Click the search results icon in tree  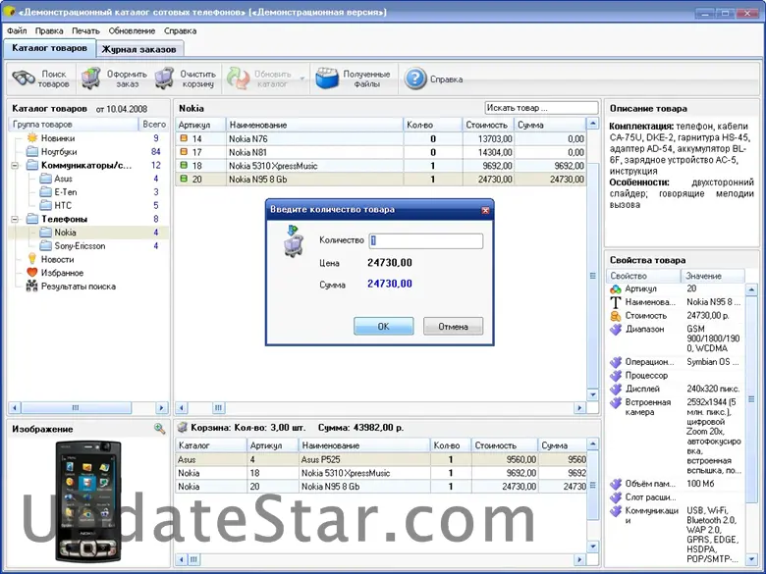pos(32,287)
